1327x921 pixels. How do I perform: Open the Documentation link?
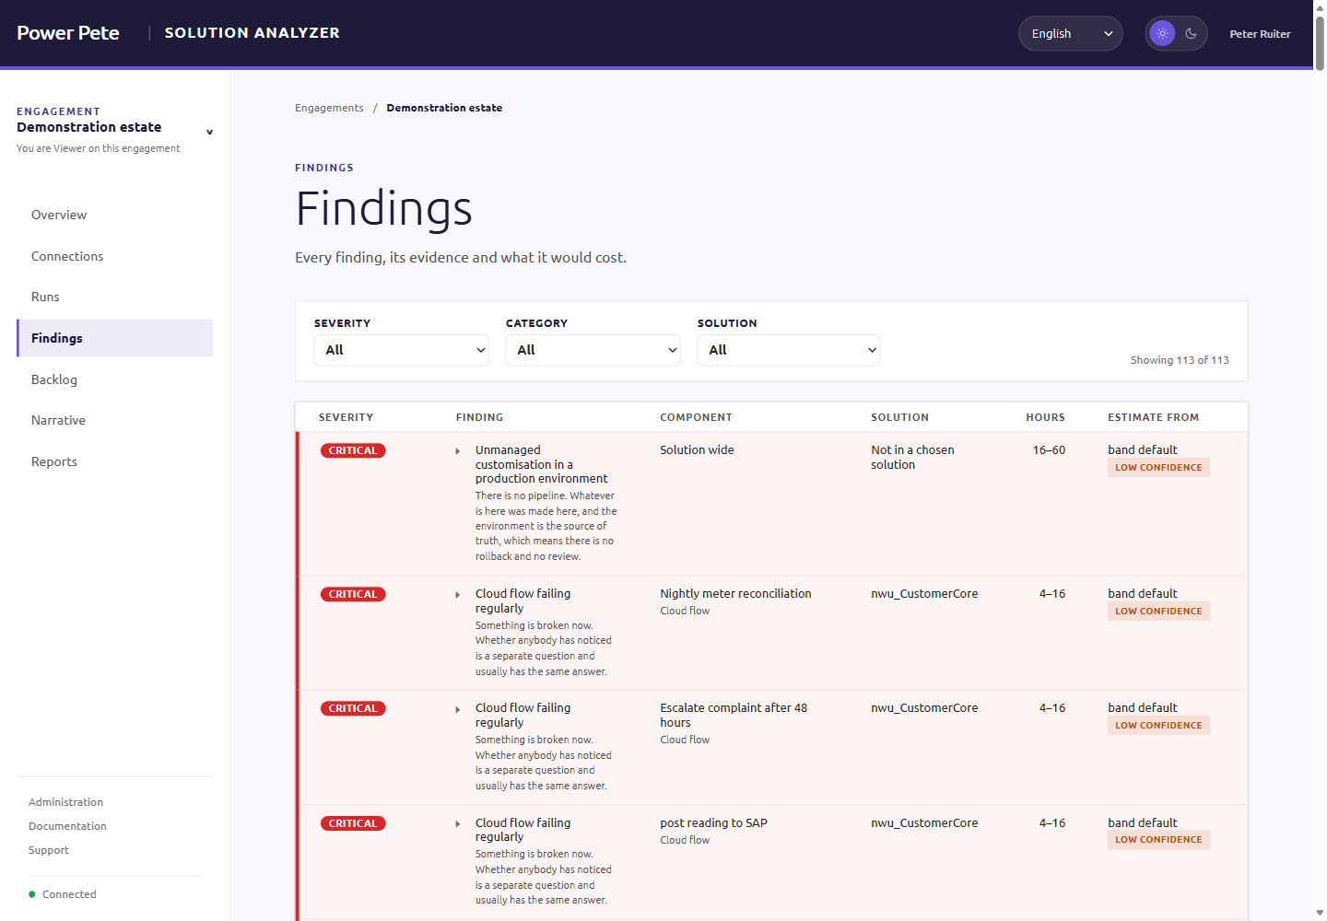[67, 826]
